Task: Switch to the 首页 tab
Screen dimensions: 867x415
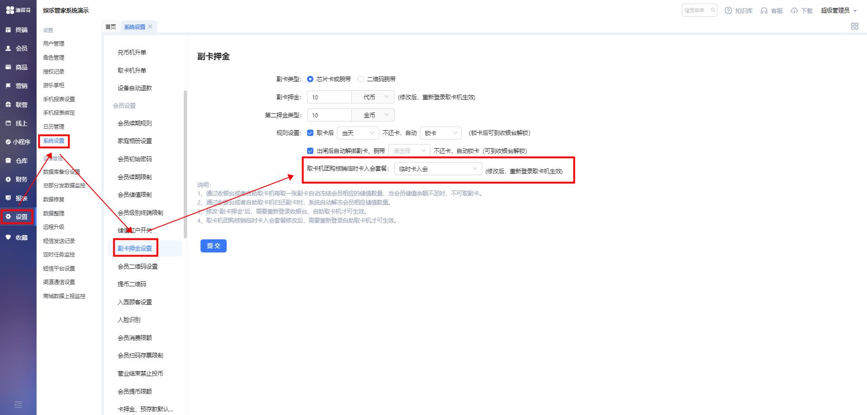Action: 111,27
